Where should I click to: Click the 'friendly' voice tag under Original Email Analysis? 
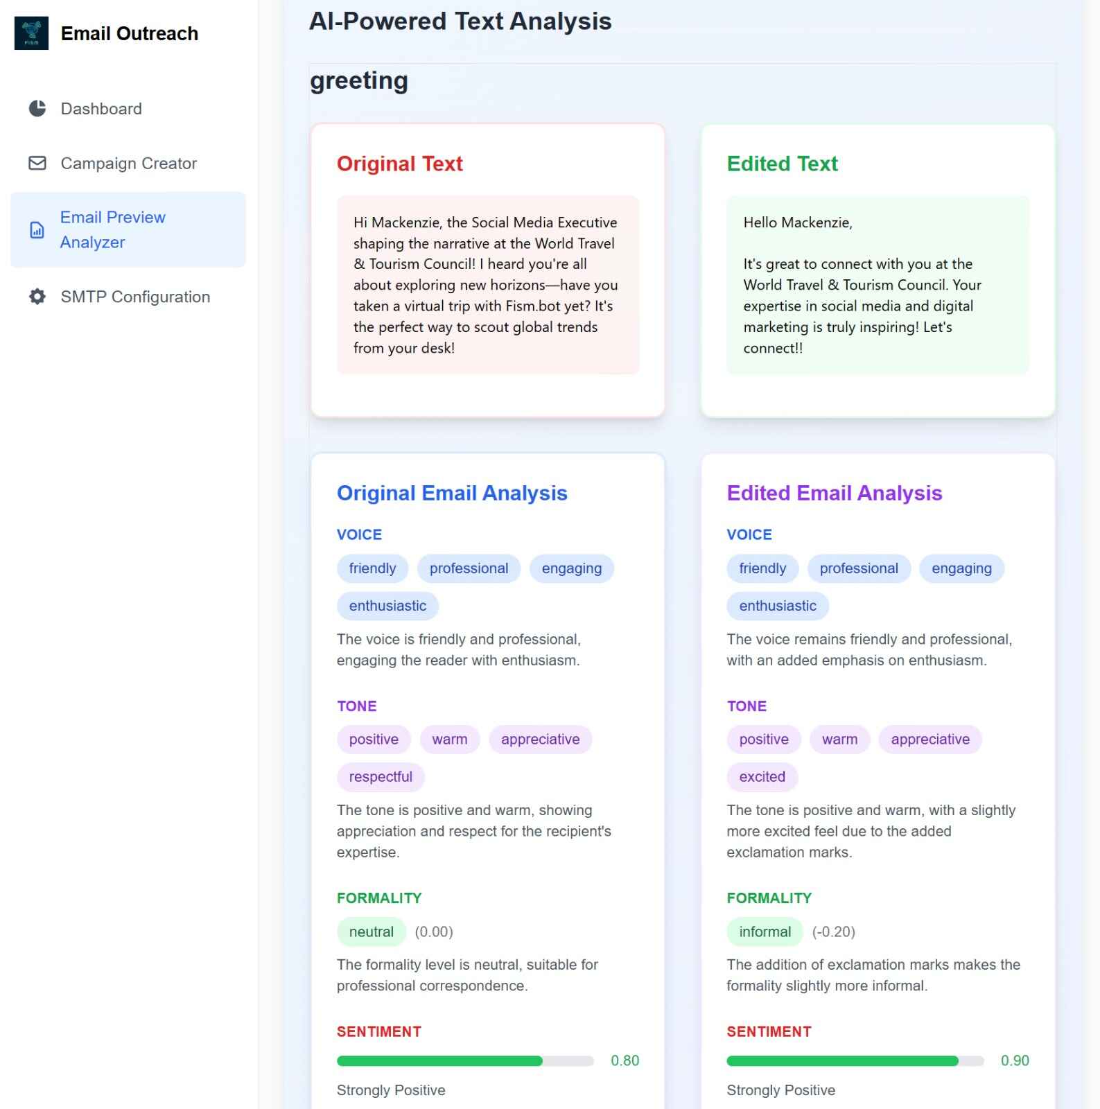(x=372, y=568)
